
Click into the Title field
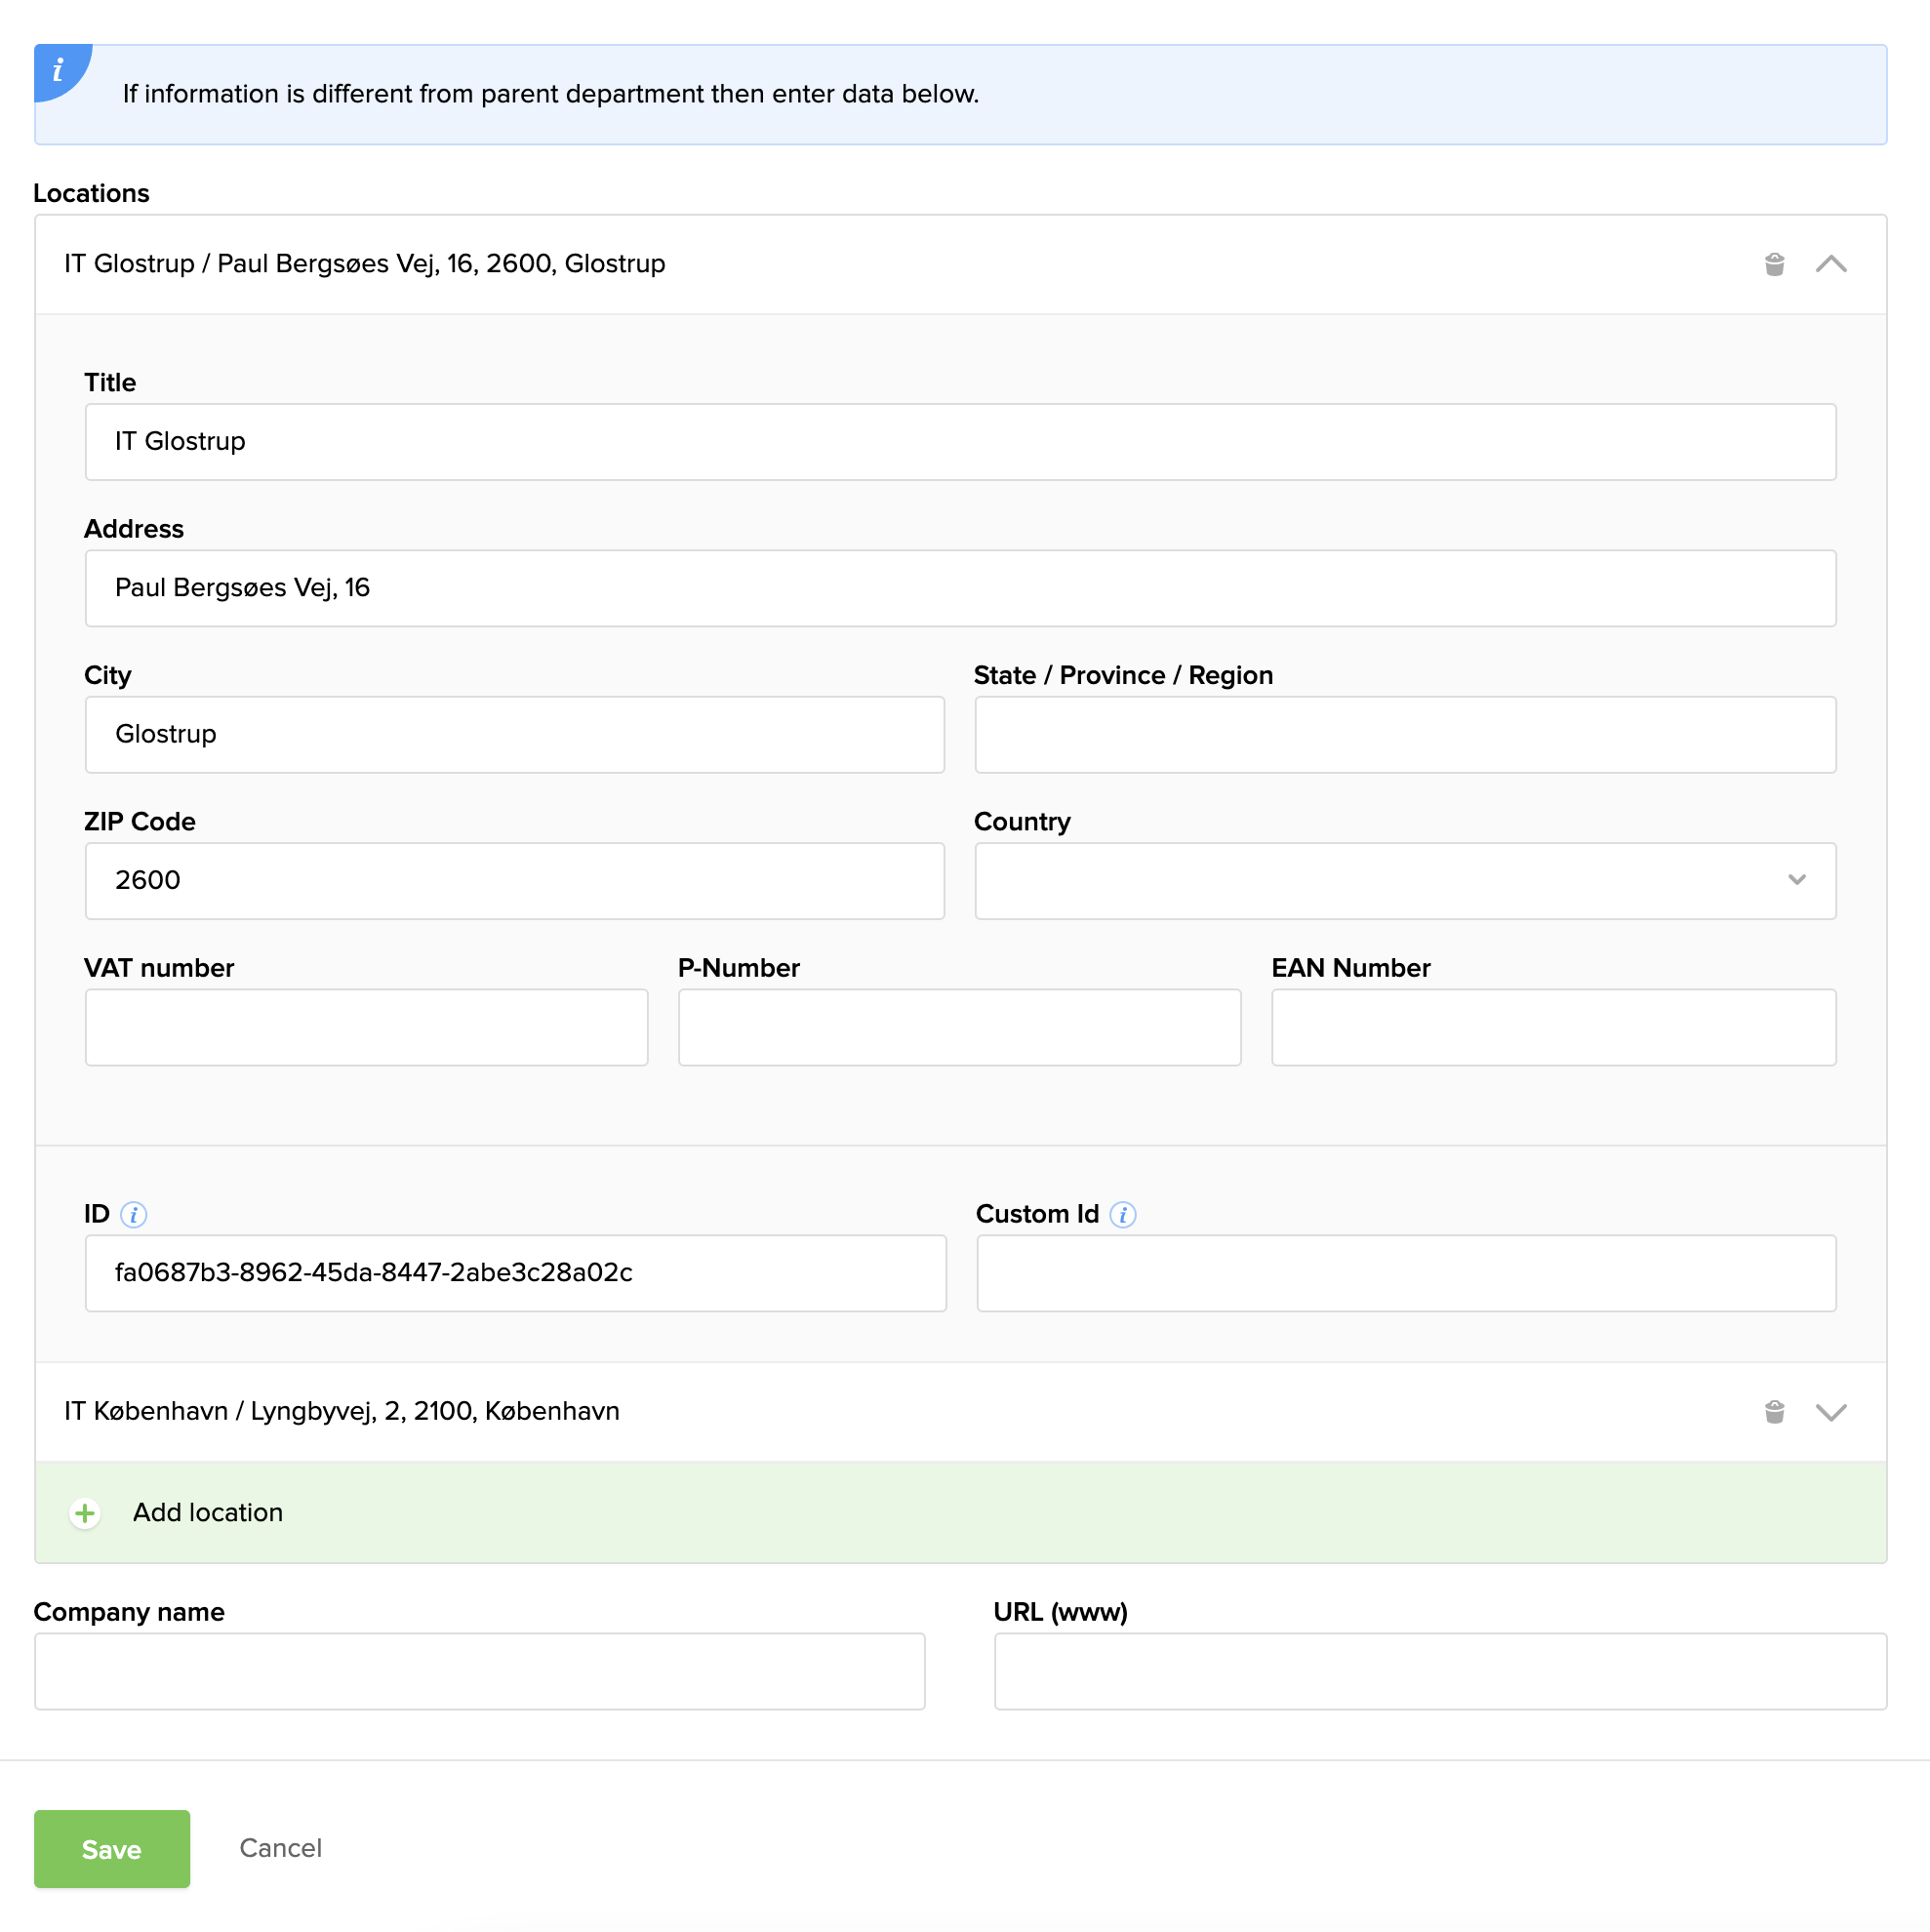coord(959,442)
